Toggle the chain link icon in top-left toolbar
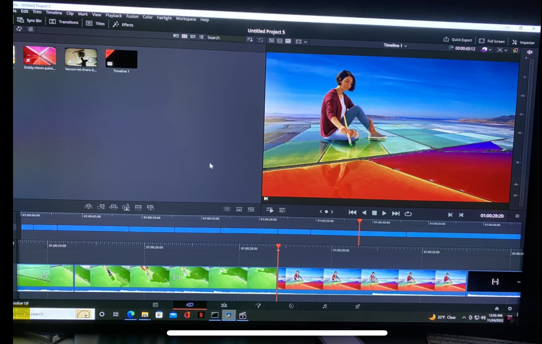The height and width of the screenshot is (344, 542). (31, 30)
